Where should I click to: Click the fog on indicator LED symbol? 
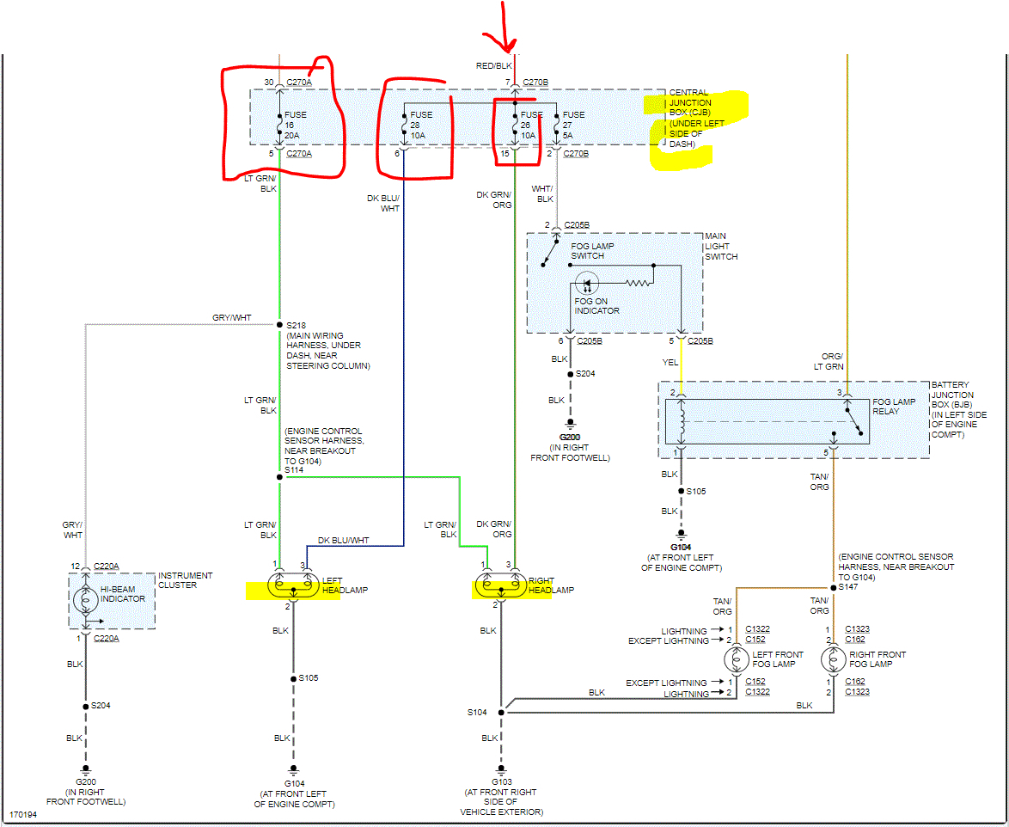click(587, 283)
